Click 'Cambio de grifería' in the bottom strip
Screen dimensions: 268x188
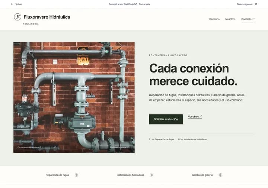point(202,175)
